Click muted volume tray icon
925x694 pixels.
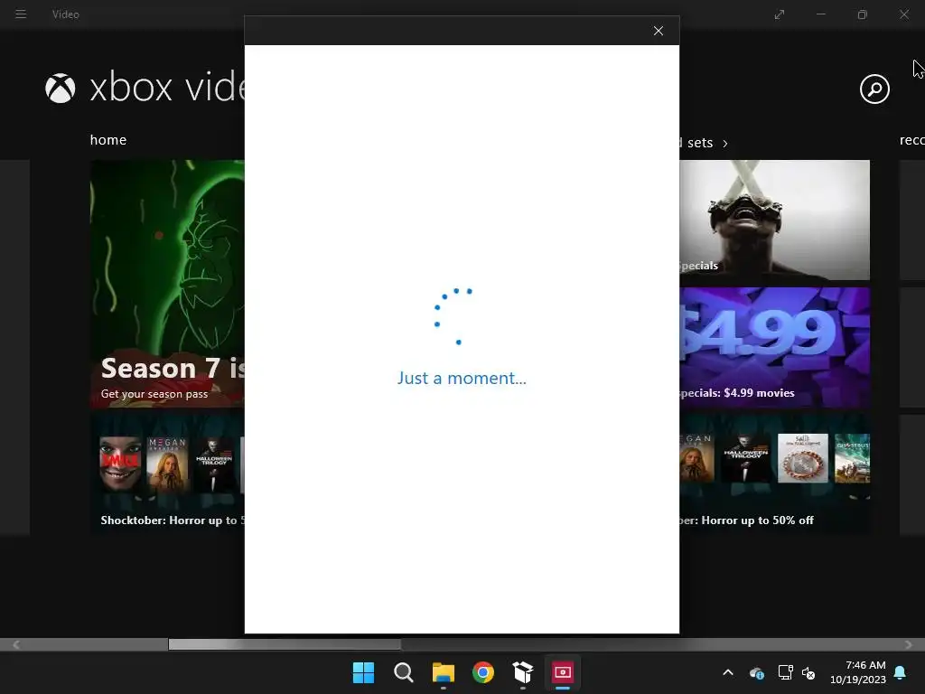(808, 672)
